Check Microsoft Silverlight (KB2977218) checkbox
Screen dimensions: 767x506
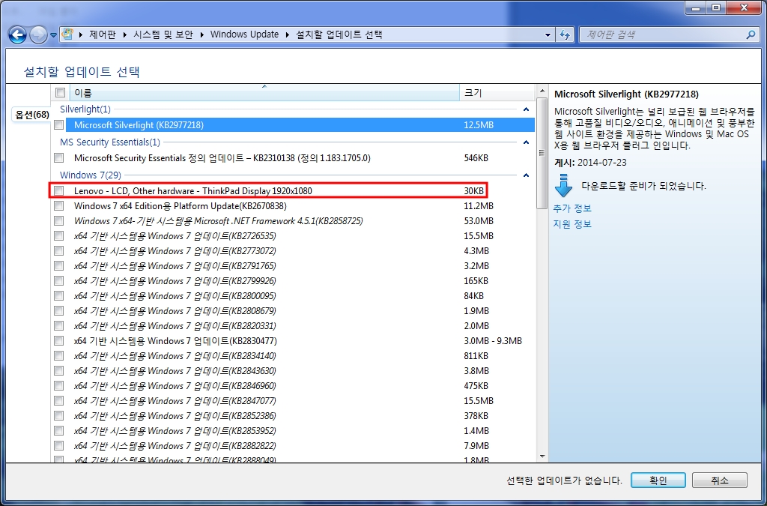pos(59,125)
